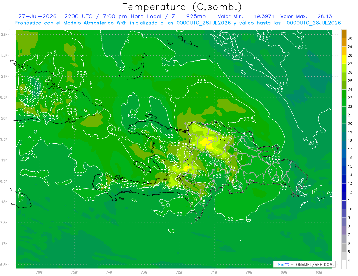The width and height of the screenshot is (358, 276).
Task: Click the latitude axis label "17N"
Action: click(x=5, y=244)
